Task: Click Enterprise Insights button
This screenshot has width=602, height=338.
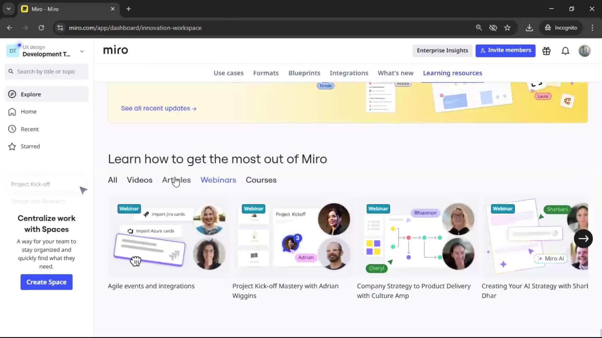Action: tap(442, 51)
